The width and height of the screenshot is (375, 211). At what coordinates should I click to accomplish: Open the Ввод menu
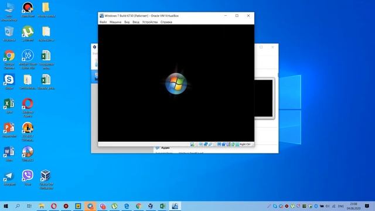pyautogui.click(x=136, y=22)
